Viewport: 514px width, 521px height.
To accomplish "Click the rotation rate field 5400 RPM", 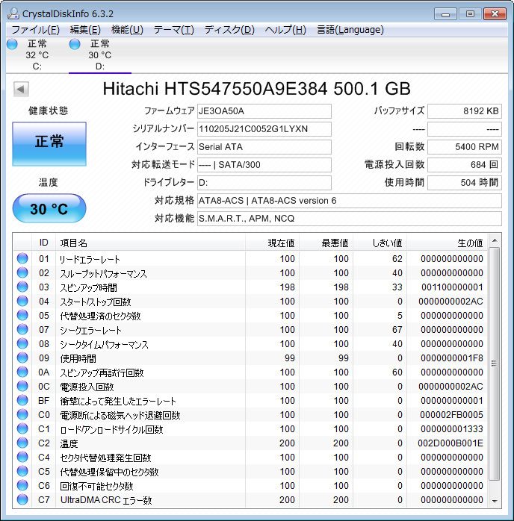I will click(x=465, y=147).
